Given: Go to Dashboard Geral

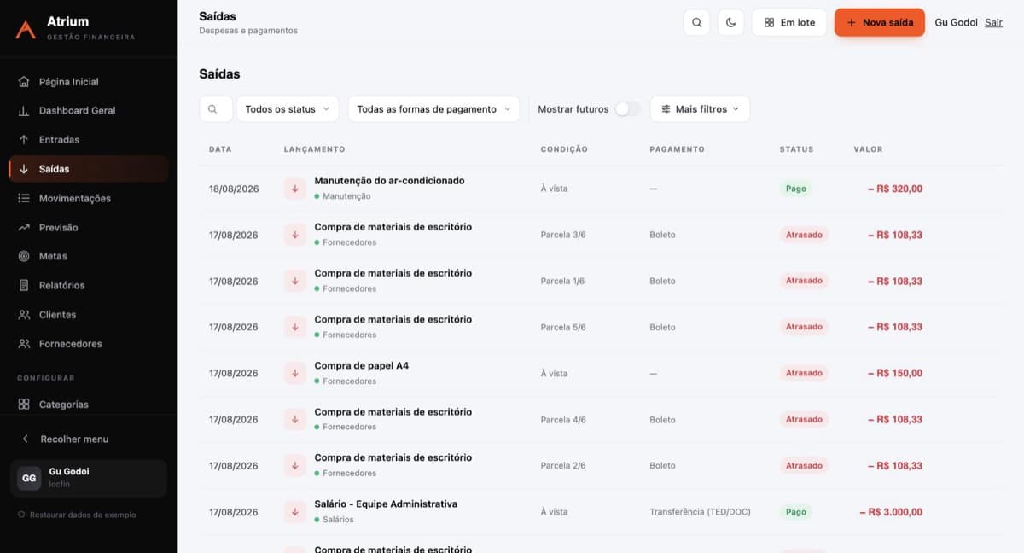Looking at the screenshot, I should [89, 111].
